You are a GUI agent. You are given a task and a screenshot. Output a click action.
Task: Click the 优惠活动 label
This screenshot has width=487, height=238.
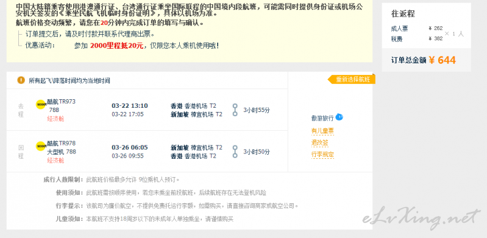(40, 45)
